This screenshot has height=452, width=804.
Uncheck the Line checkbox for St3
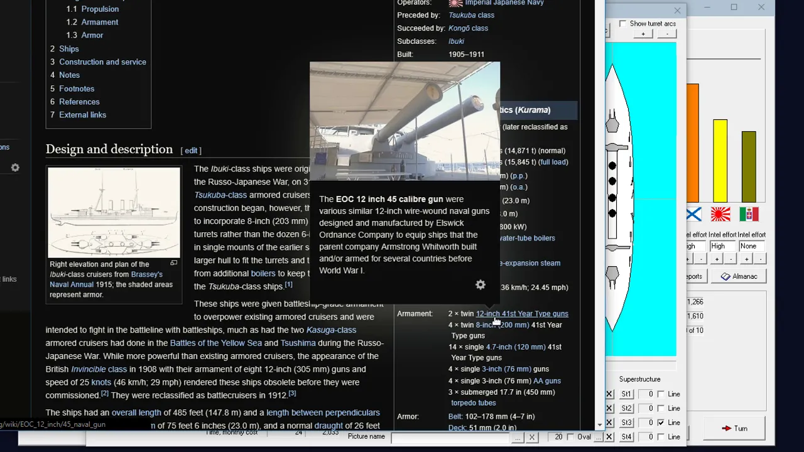[x=661, y=422]
